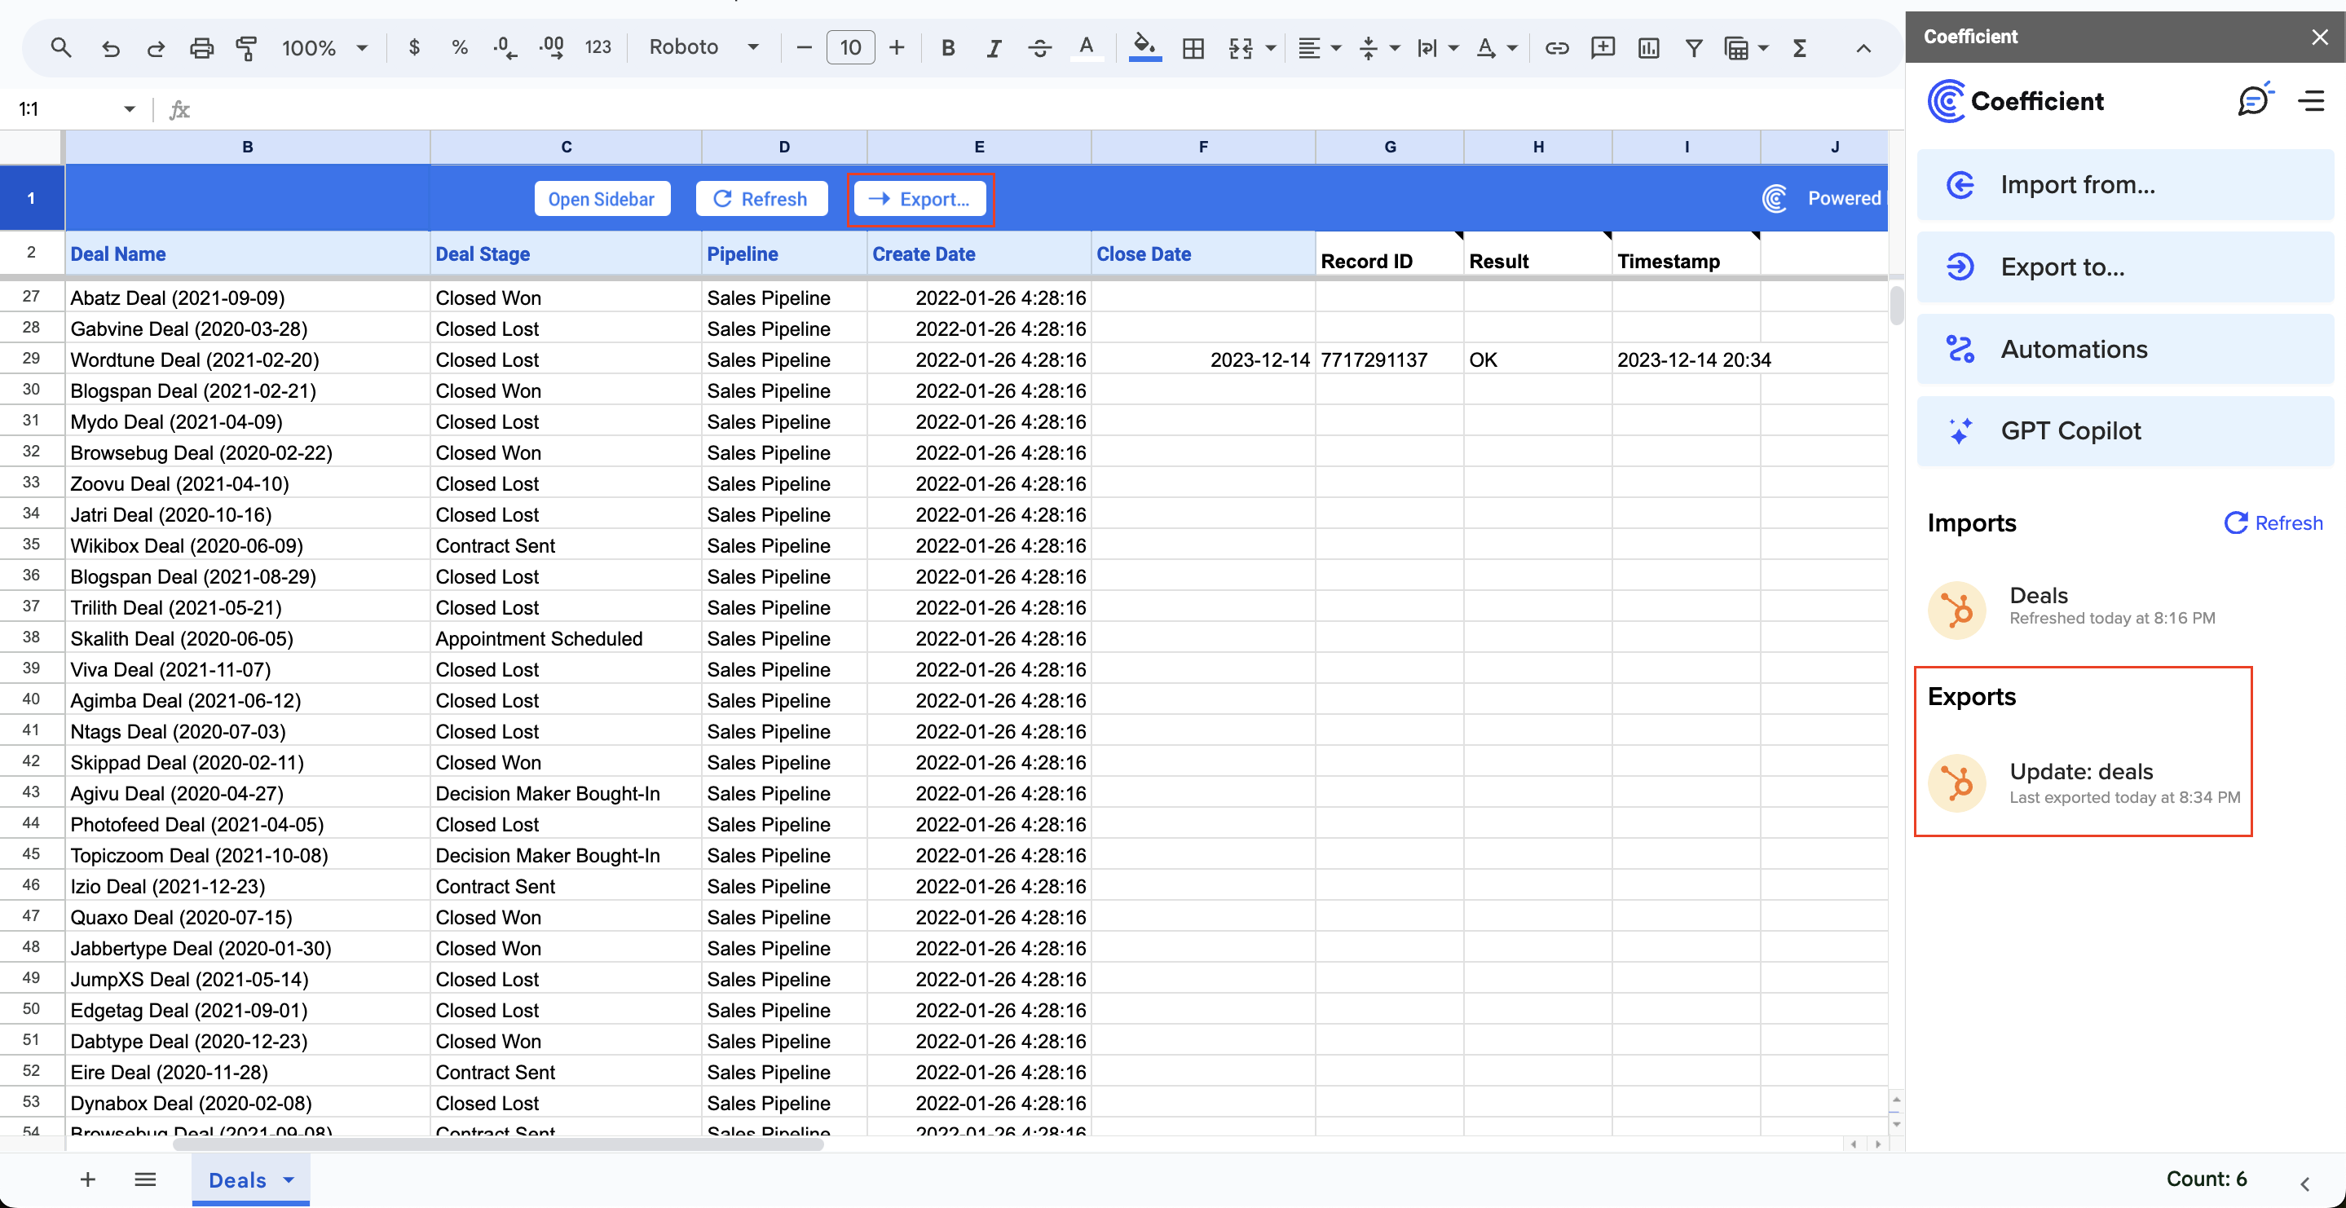Click the redo arrow icon
2346x1208 pixels.
tap(156, 47)
